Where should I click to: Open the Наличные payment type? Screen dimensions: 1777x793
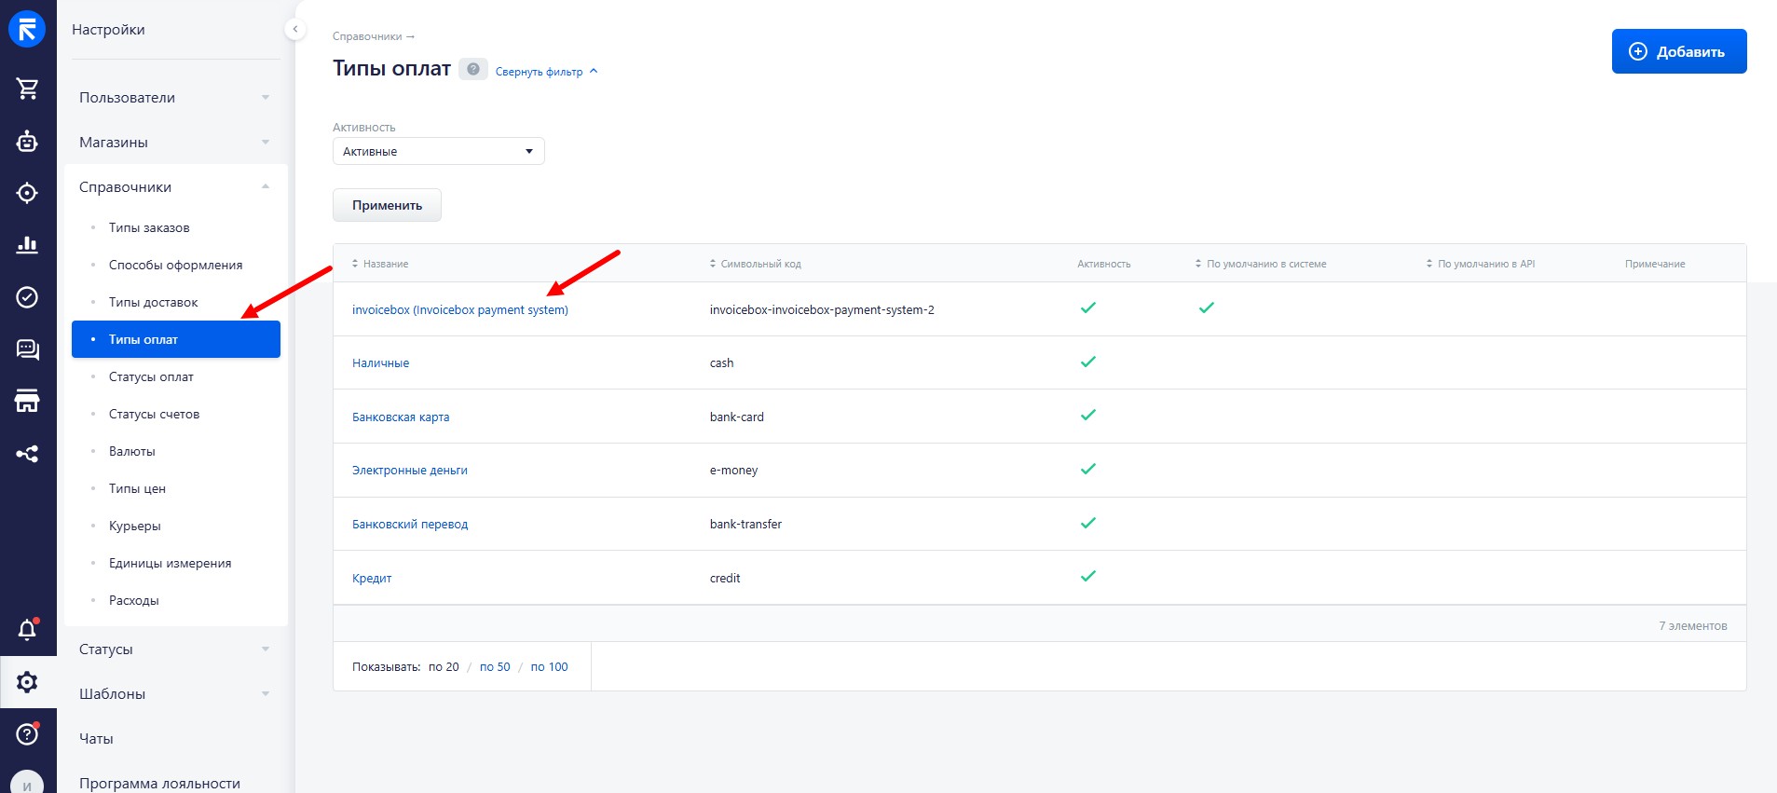point(380,363)
